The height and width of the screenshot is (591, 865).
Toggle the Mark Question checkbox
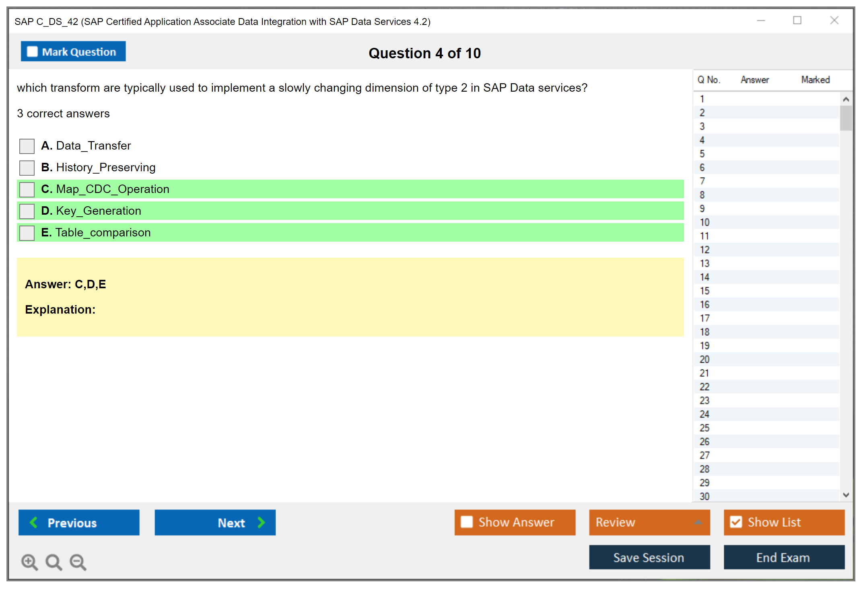pos(33,51)
